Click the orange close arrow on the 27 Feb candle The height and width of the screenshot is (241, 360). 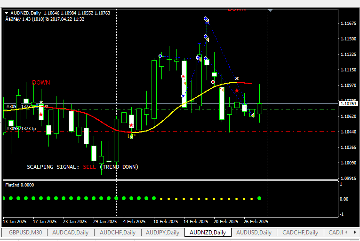click(253, 116)
